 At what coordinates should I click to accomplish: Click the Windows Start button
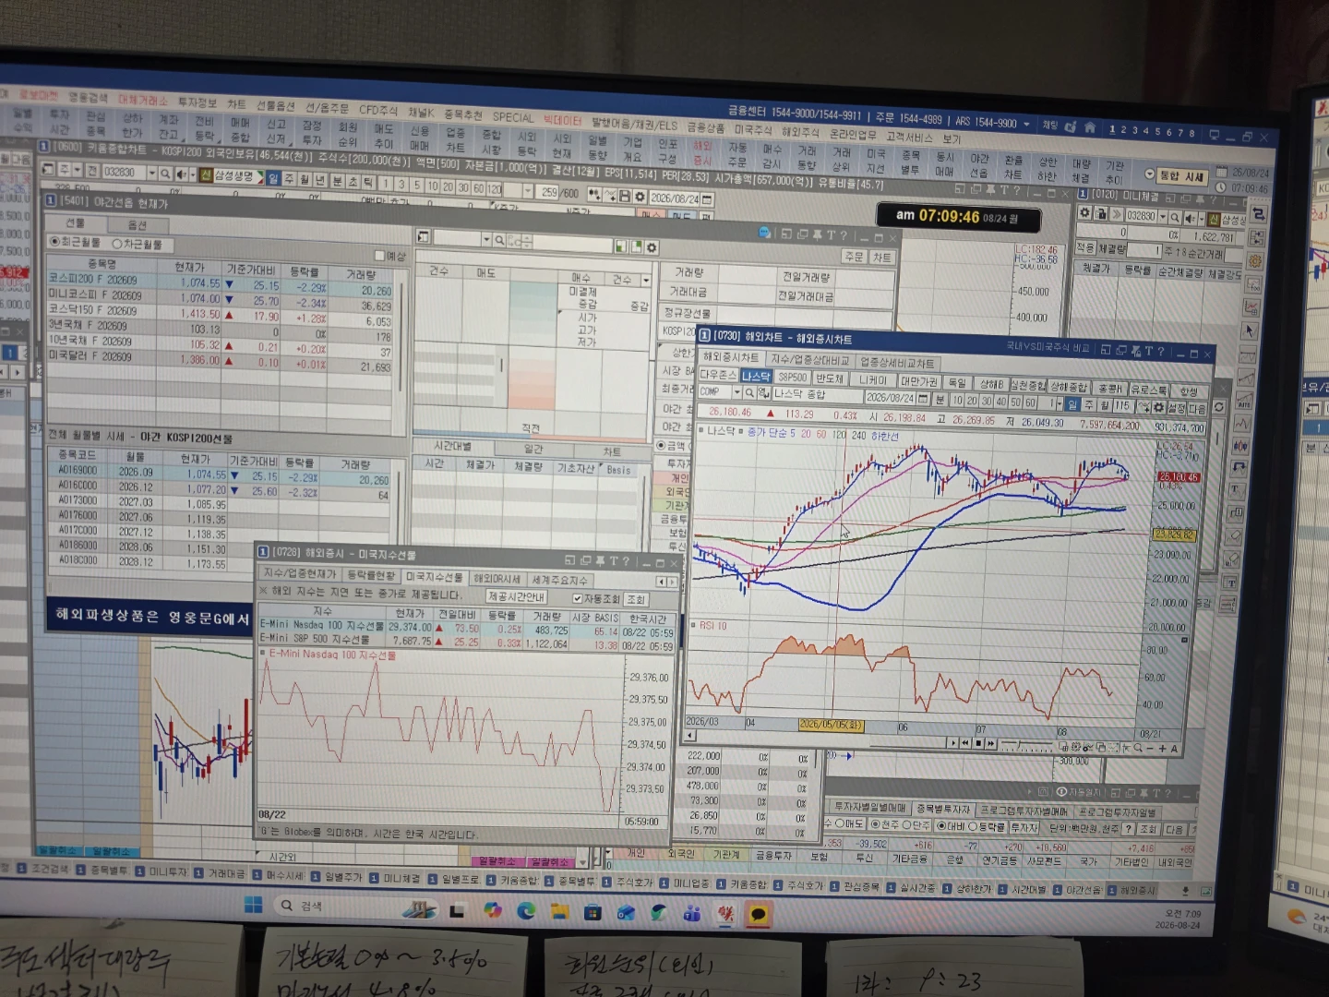click(x=254, y=906)
